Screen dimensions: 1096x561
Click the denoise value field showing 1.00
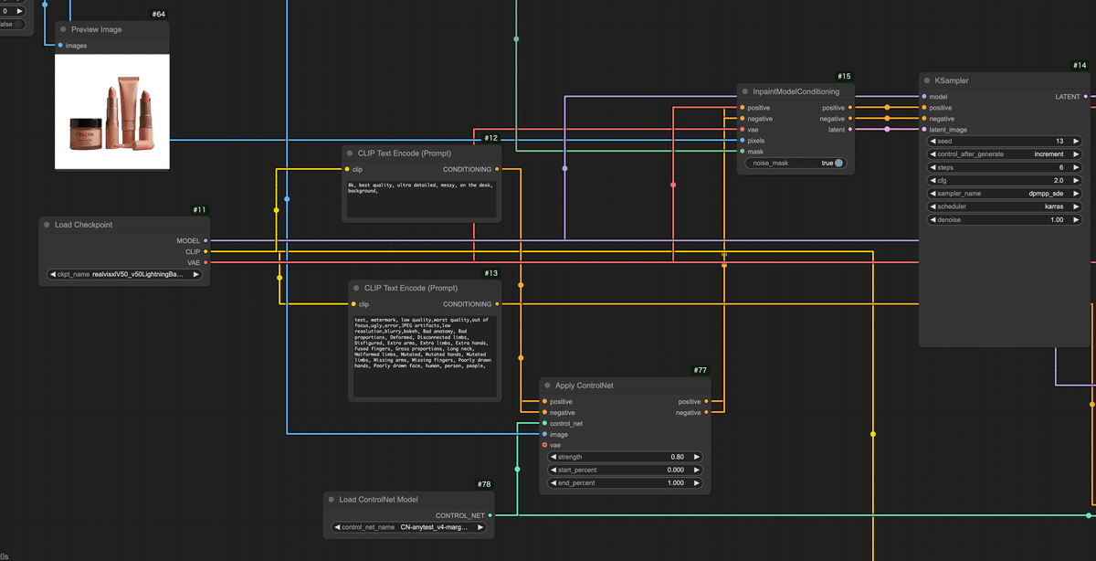coord(1005,220)
